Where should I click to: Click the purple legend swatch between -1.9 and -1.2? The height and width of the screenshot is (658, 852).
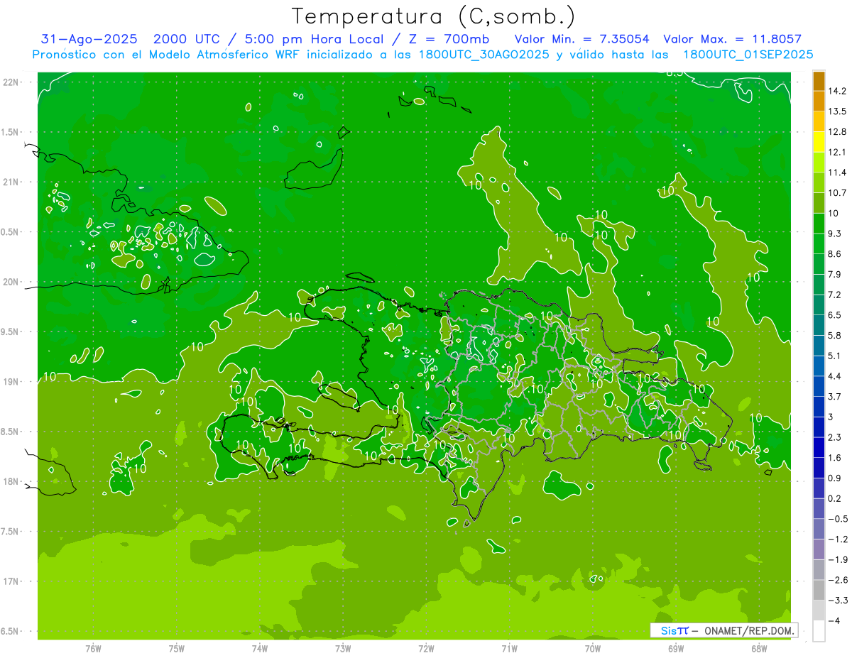819,549
